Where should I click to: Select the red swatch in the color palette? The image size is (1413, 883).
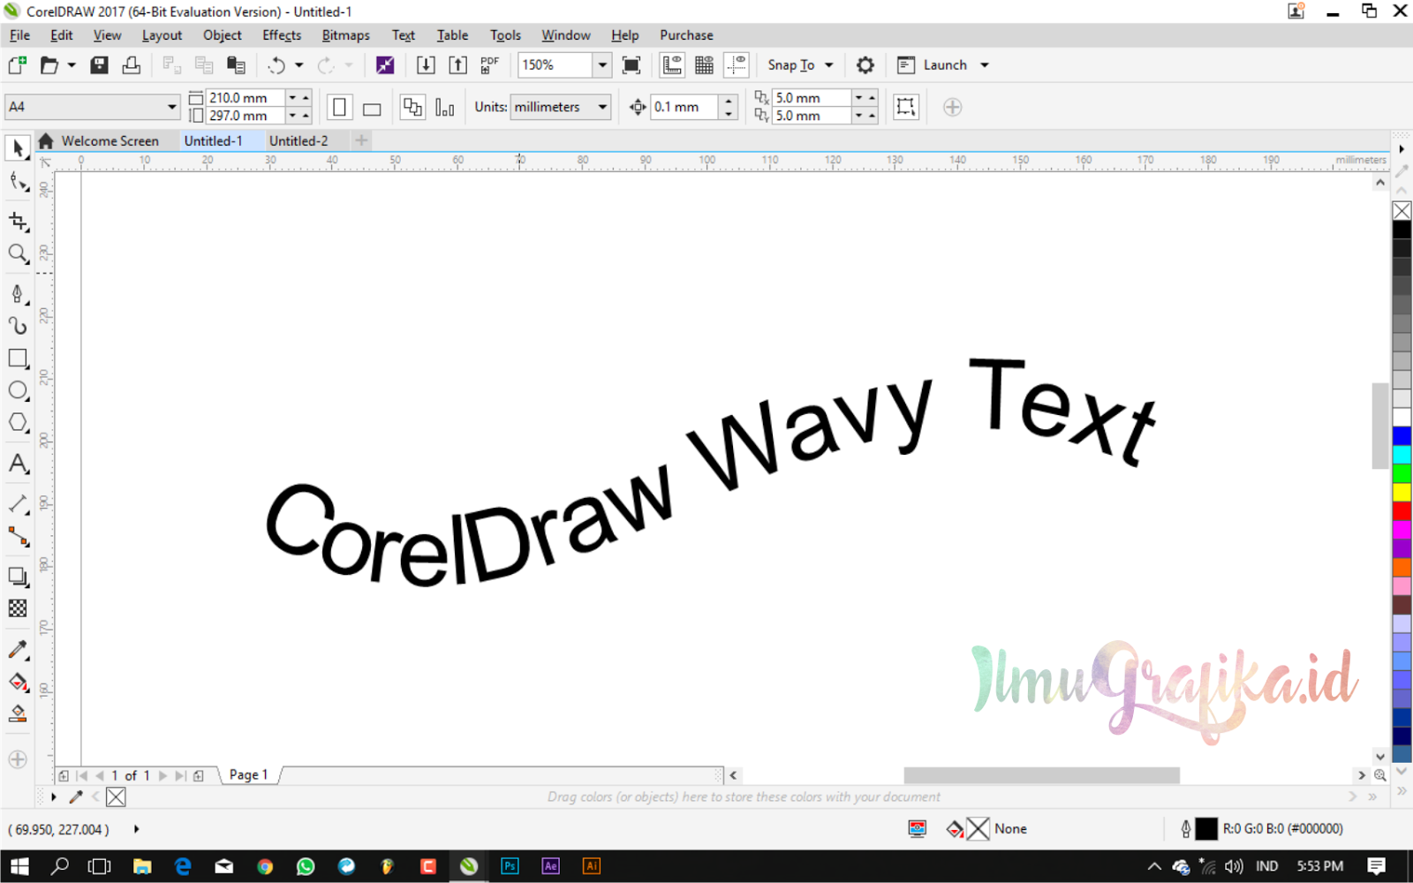(1402, 510)
